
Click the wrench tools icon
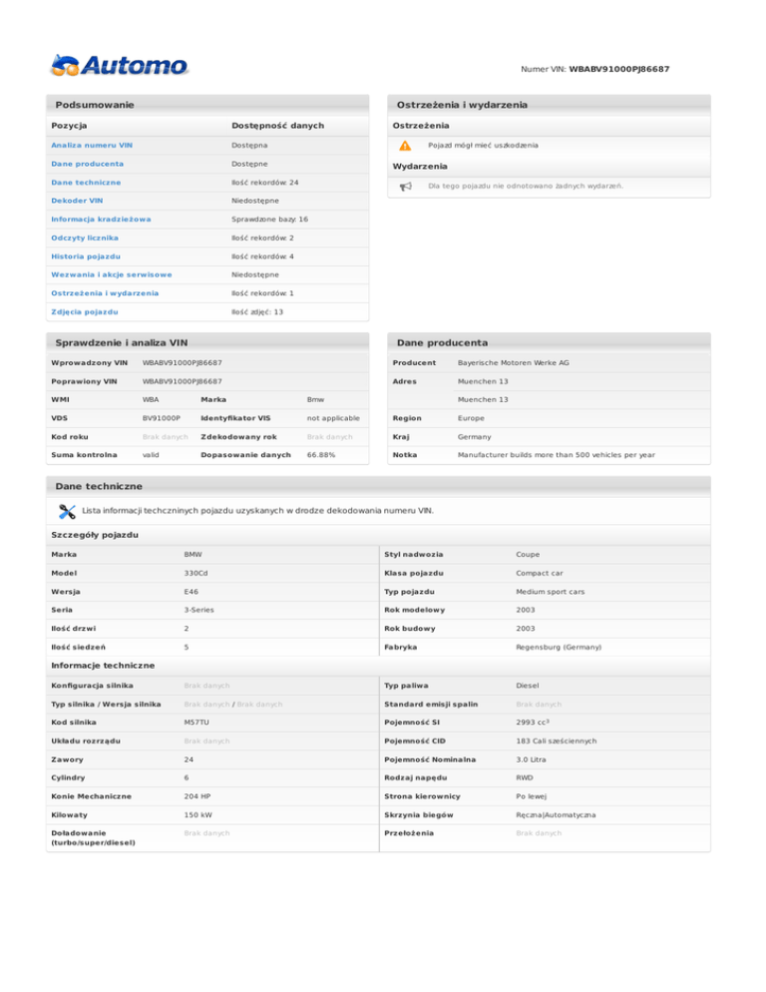(x=68, y=511)
